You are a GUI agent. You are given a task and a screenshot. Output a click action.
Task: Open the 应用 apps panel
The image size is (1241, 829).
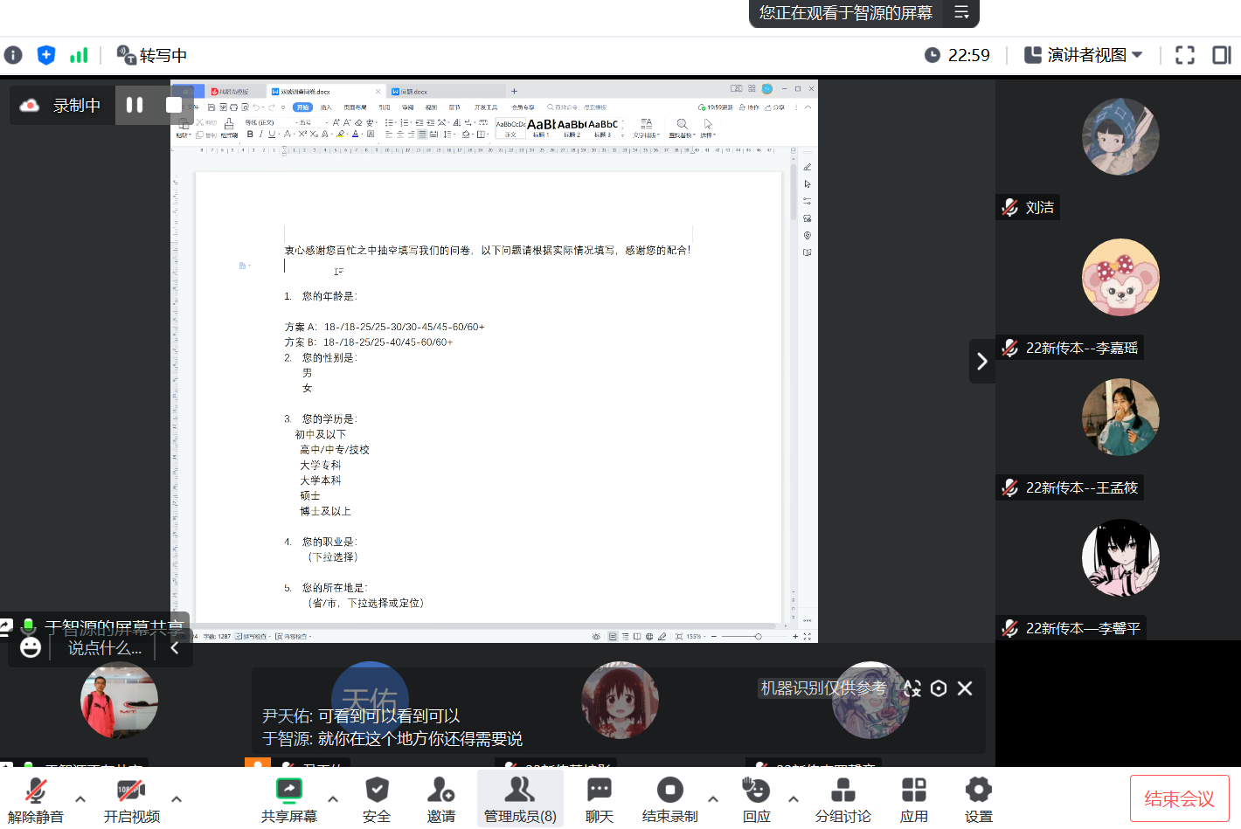[913, 799]
